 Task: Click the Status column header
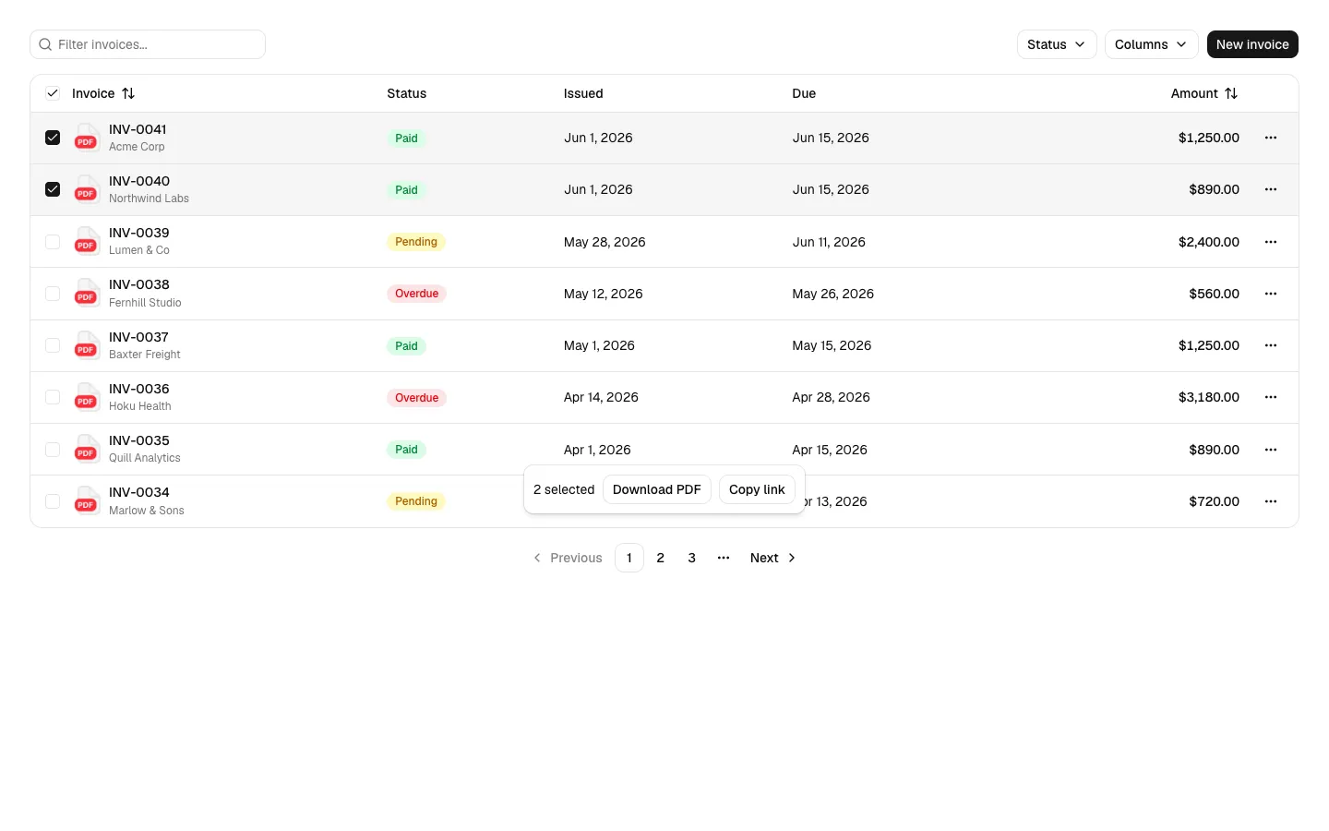(x=407, y=93)
